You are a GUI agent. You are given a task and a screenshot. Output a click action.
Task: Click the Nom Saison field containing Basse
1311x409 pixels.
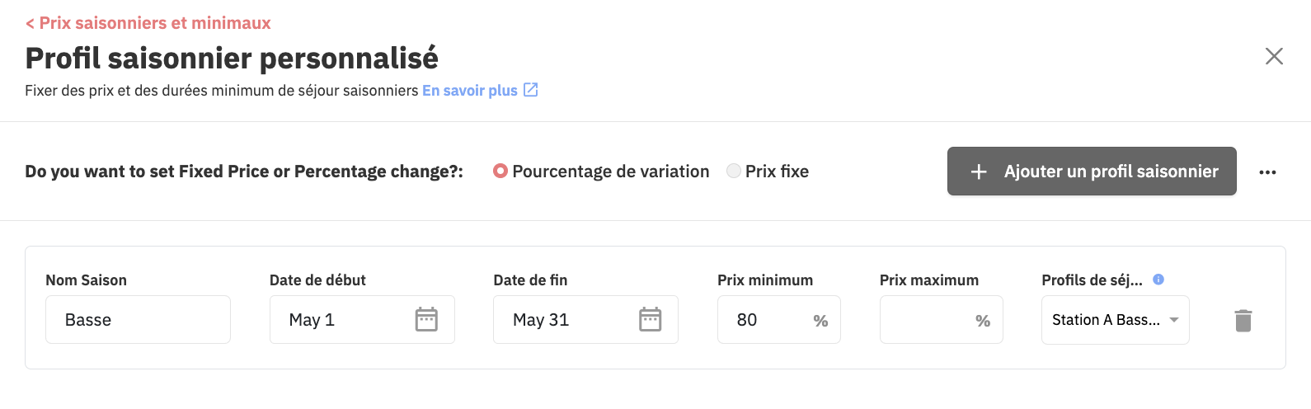[138, 320]
